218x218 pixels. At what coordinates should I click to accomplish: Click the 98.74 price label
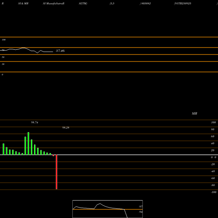[x=34, y=123]
